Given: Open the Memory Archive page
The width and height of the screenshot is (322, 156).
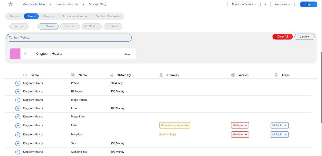Looking at the screenshot, I should (x=34, y=4).
